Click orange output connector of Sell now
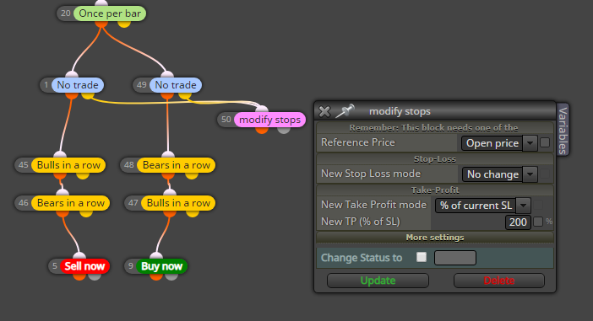 (x=79, y=276)
